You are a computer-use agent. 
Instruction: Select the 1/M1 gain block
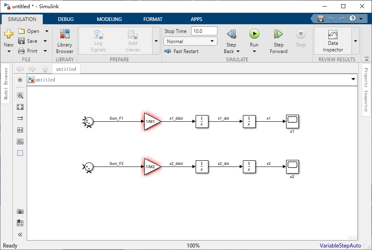click(152, 122)
